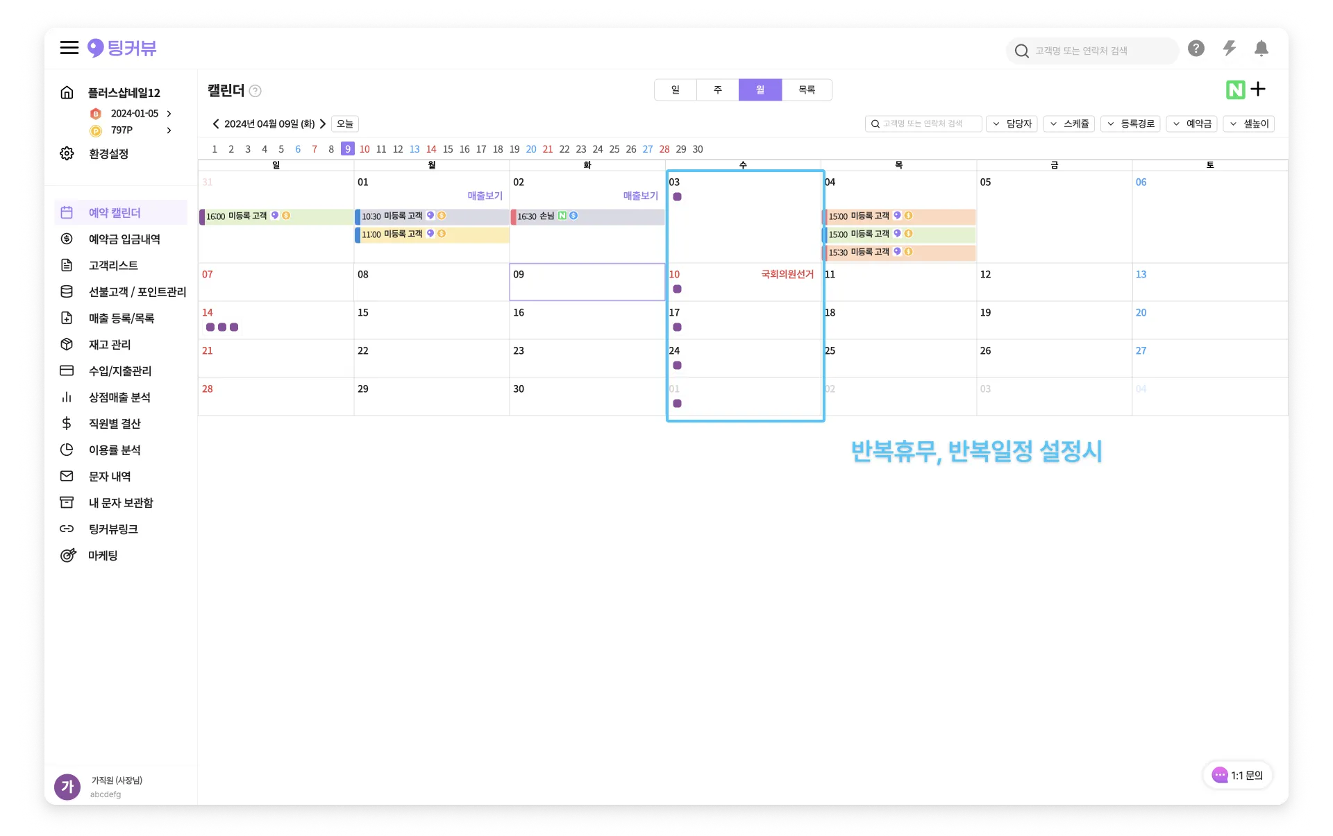Click the green Naver N icon
Viewport: 1333px width, 836px height.
[1235, 89]
